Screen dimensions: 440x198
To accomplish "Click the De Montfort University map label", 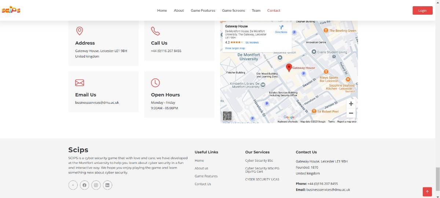I will [249, 57].
